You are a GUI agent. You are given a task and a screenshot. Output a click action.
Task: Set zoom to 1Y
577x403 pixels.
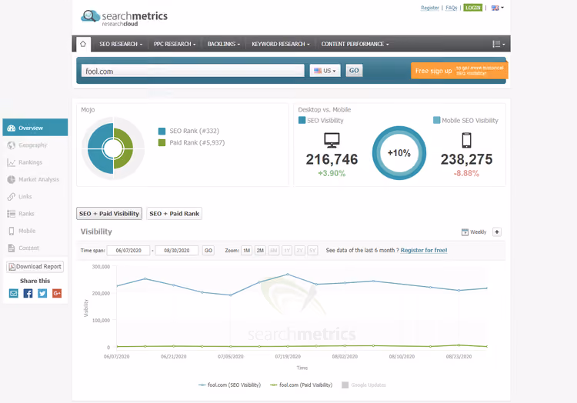click(287, 251)
